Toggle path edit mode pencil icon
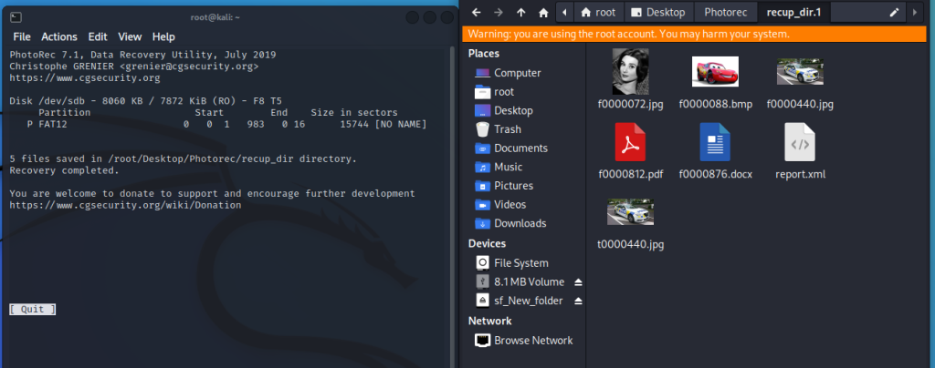Viewport: 935px width, 368px height. click(x=894, y=12)
